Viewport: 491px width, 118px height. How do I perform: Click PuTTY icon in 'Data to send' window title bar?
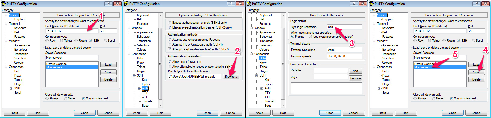pyautogui.click(x=249, y=4)
